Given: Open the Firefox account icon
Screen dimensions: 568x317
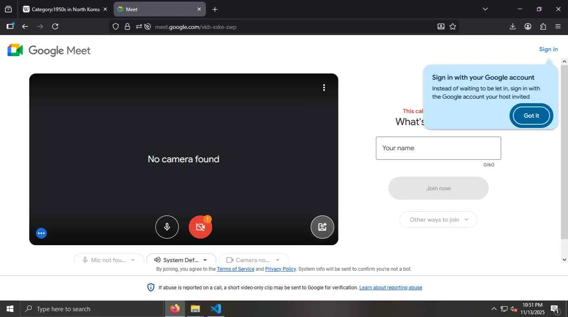Looking at the screenshot, I should [528, 26].
